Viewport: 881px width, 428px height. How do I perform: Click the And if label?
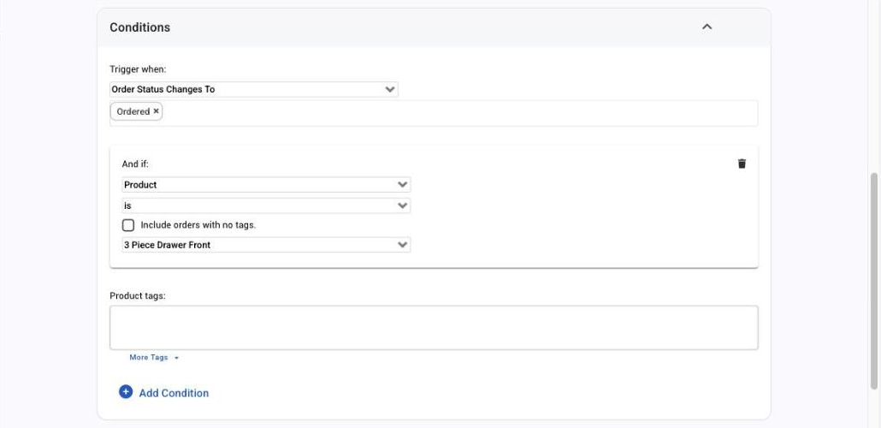135,164
